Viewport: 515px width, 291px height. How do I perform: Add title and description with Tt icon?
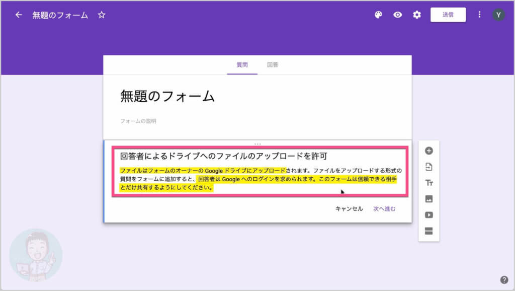pos(429,183)
